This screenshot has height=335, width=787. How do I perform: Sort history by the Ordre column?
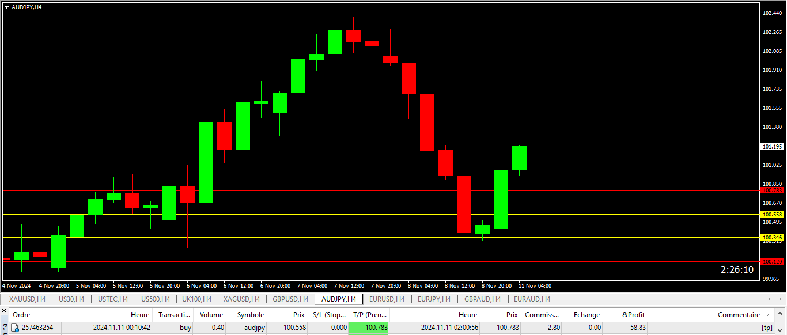pyautogui.click(x=36, y=315)
